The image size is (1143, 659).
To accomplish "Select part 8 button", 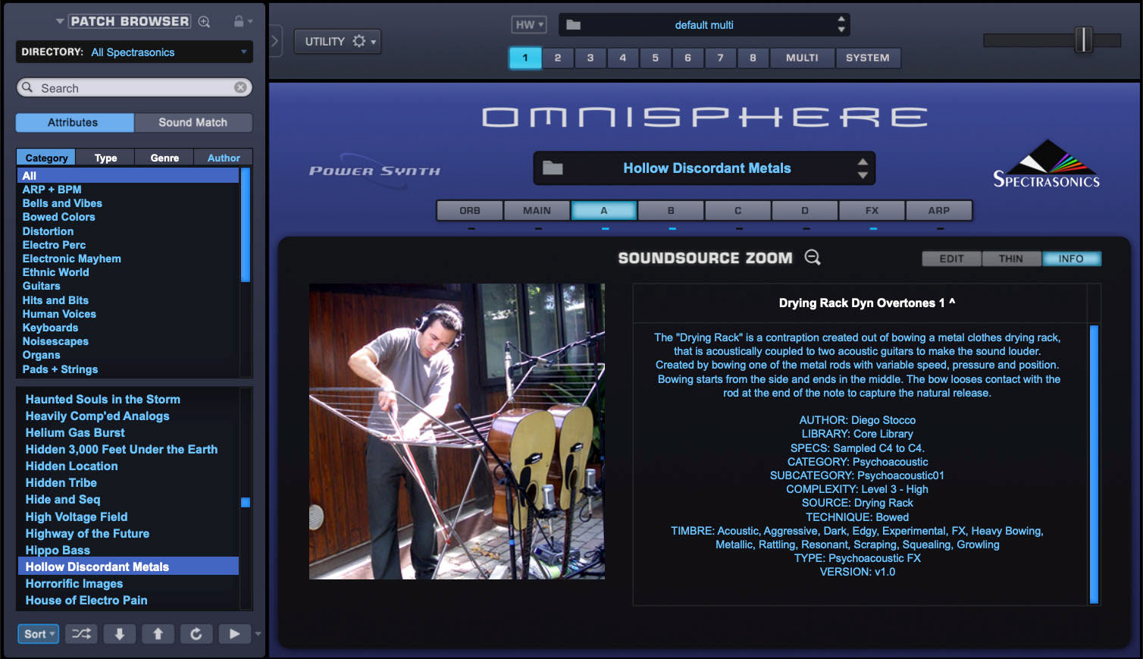I will [x=753, y=58].
